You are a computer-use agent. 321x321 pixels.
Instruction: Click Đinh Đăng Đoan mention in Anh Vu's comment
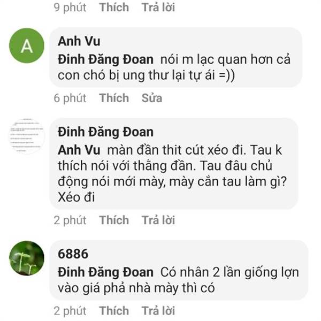(x=105, y=60)
